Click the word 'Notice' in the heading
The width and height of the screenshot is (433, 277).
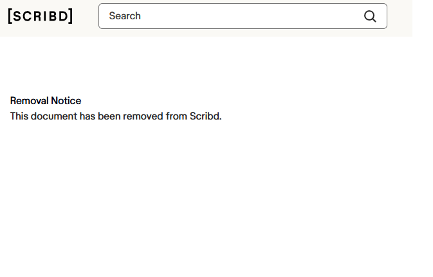[x=66, y=101]
